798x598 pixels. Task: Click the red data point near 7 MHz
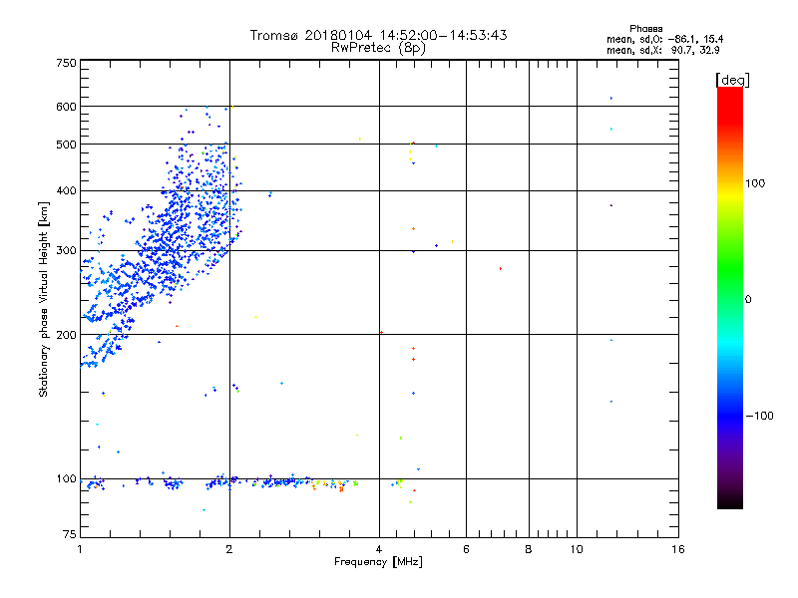[x=501, y=268]
